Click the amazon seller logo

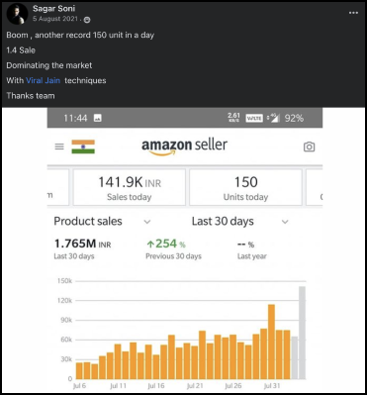coord(185,147)
